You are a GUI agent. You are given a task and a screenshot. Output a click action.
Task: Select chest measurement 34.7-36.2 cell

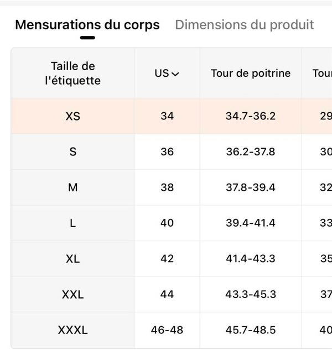(250, 116)
